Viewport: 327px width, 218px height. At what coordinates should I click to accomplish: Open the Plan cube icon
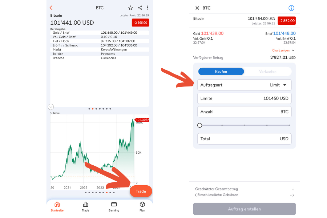click(142, 206)
